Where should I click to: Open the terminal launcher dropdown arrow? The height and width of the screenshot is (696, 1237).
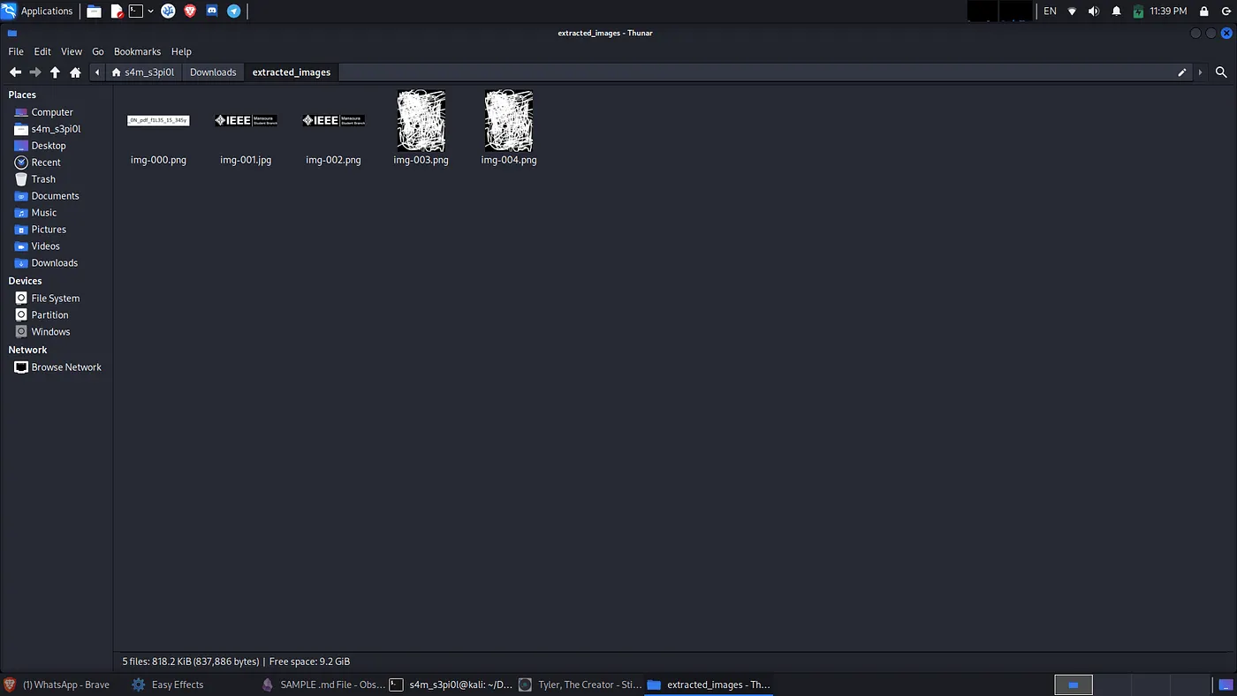point(151,11)
